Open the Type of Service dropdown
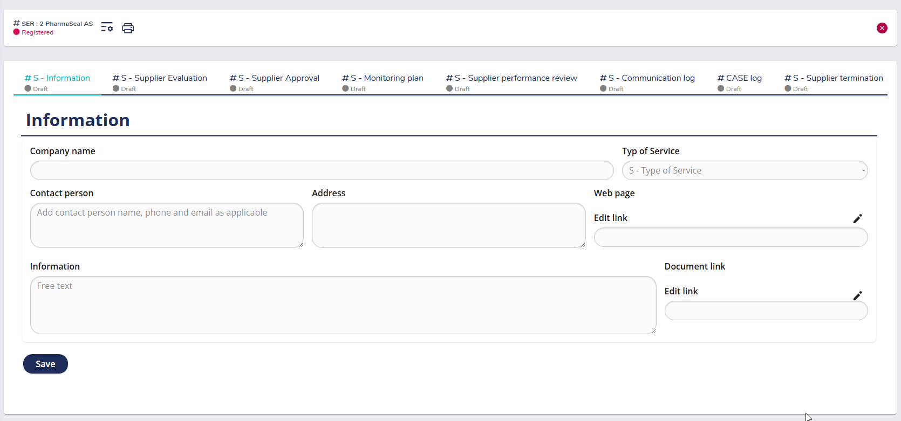The height and width of the screenshot is (421, 901). point(745,170)
